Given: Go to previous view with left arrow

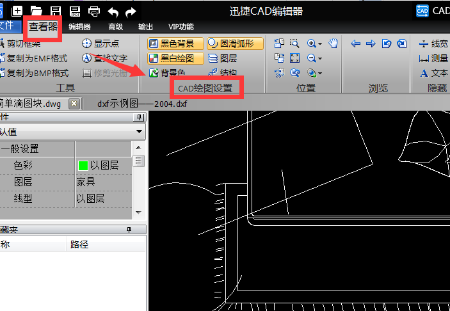Looking at the screenshot, I should (x=355, y=44).
